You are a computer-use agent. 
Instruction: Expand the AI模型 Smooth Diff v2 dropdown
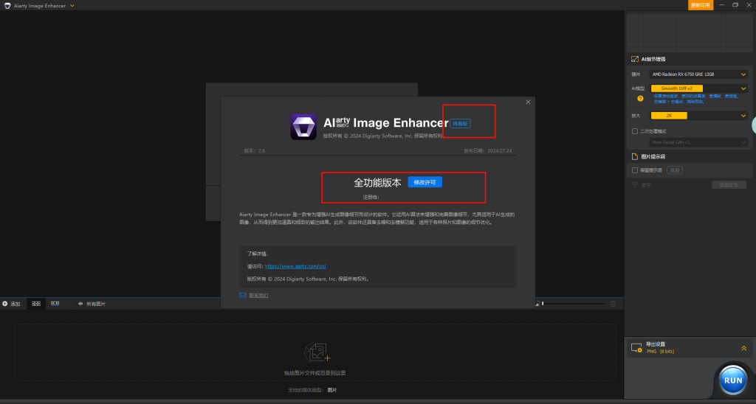coord(698,88)
